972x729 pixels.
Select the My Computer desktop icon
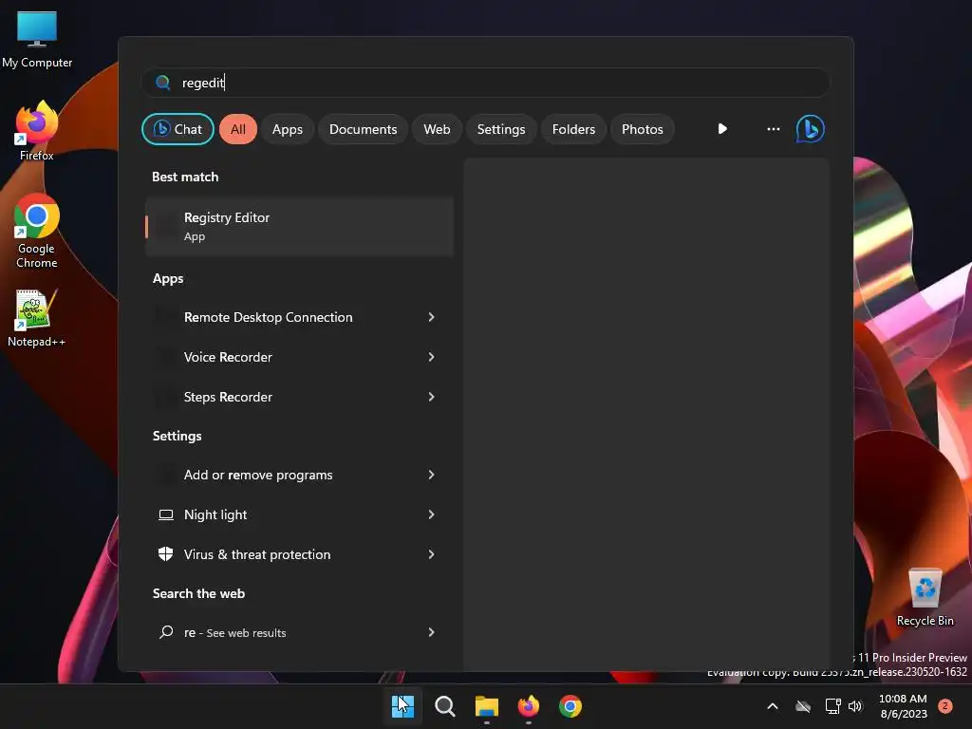point(37,40)
